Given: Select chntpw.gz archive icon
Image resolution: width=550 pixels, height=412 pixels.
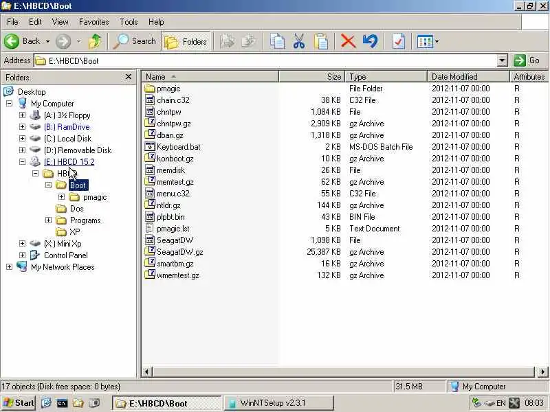Looking at the screenshot, I should point(150,124).
